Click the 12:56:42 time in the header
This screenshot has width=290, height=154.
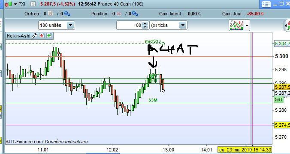(87, 4)
